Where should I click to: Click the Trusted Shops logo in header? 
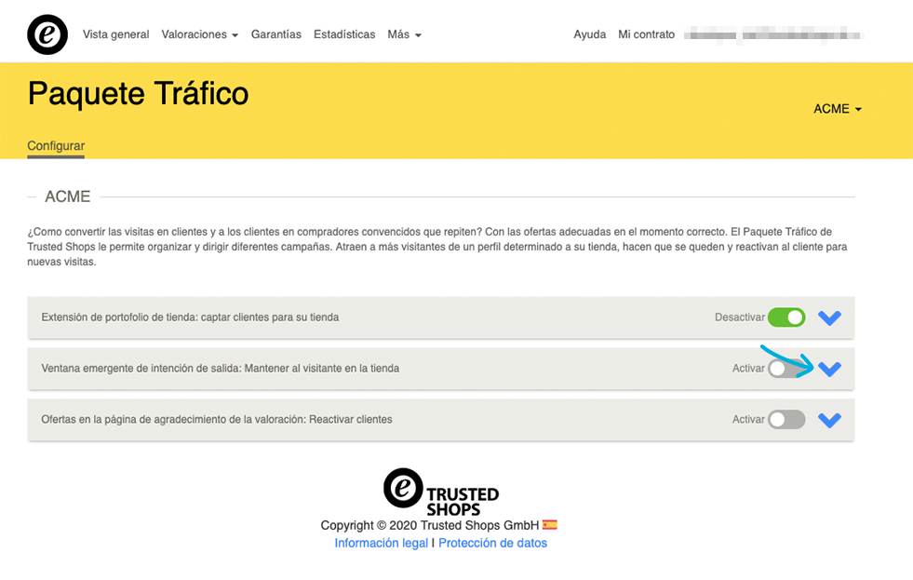pyautogui.click(x=47, y=35)
